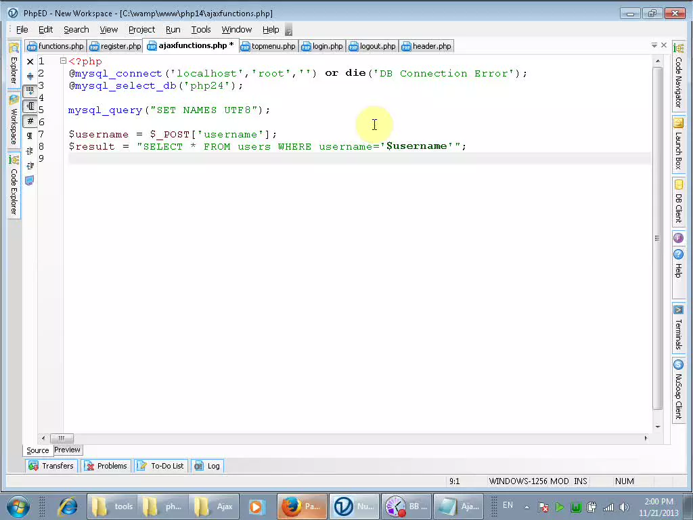Open Firefox from the taskbar
The image size is (693, 520).
click(302, 506)
